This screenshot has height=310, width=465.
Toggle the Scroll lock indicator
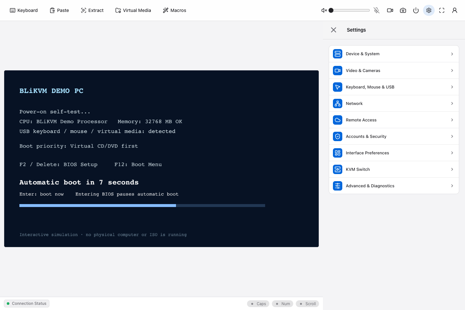[x=307, y=304]
